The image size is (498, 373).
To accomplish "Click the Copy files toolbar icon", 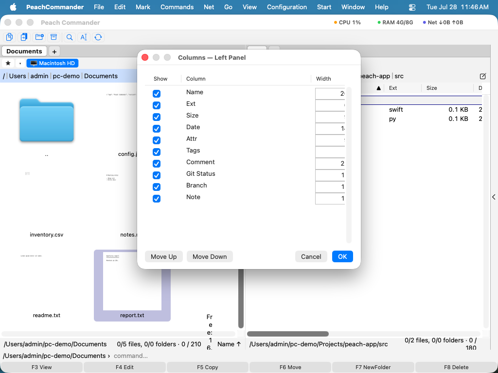I will point(10,37).
